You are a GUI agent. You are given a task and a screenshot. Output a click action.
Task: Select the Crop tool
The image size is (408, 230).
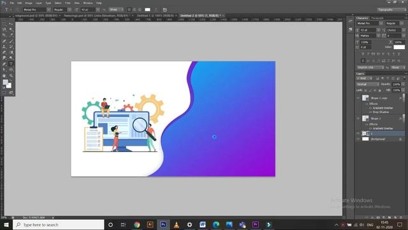tap(4, 35)
